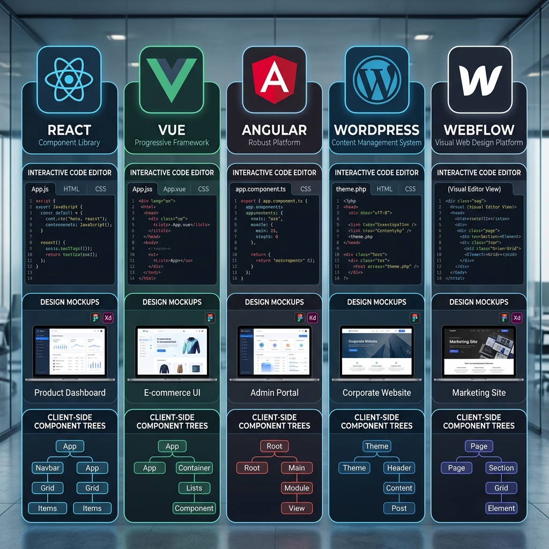
Task: Switch to CSS tab in Angular editor
Action: click(x=306, y=189)
